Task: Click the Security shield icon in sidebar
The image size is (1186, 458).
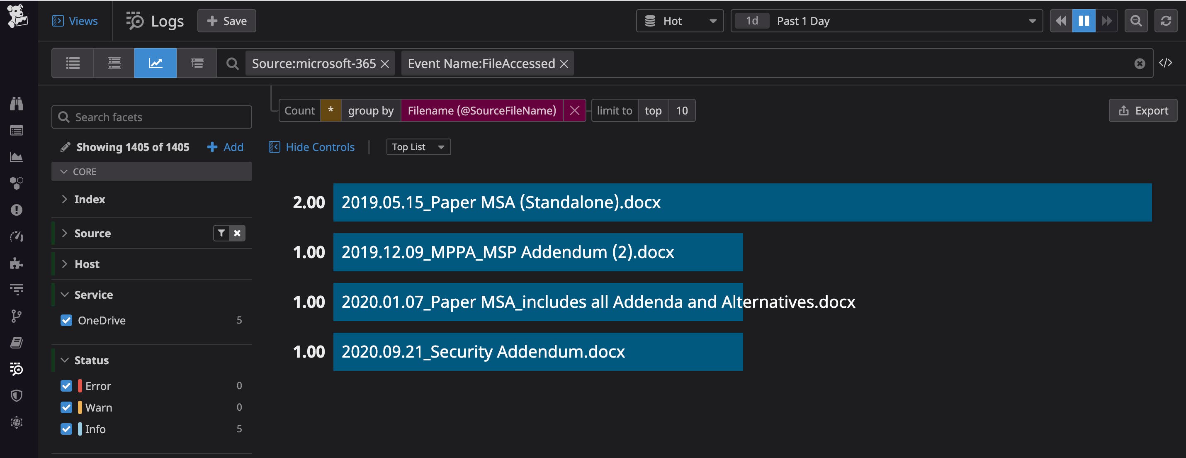Action: pos(17,395)
